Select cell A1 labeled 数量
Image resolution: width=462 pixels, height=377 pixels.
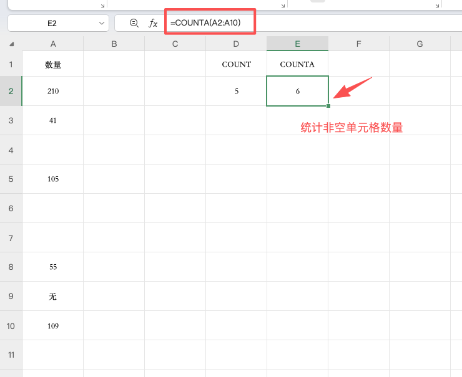click(x=53, y=64)
